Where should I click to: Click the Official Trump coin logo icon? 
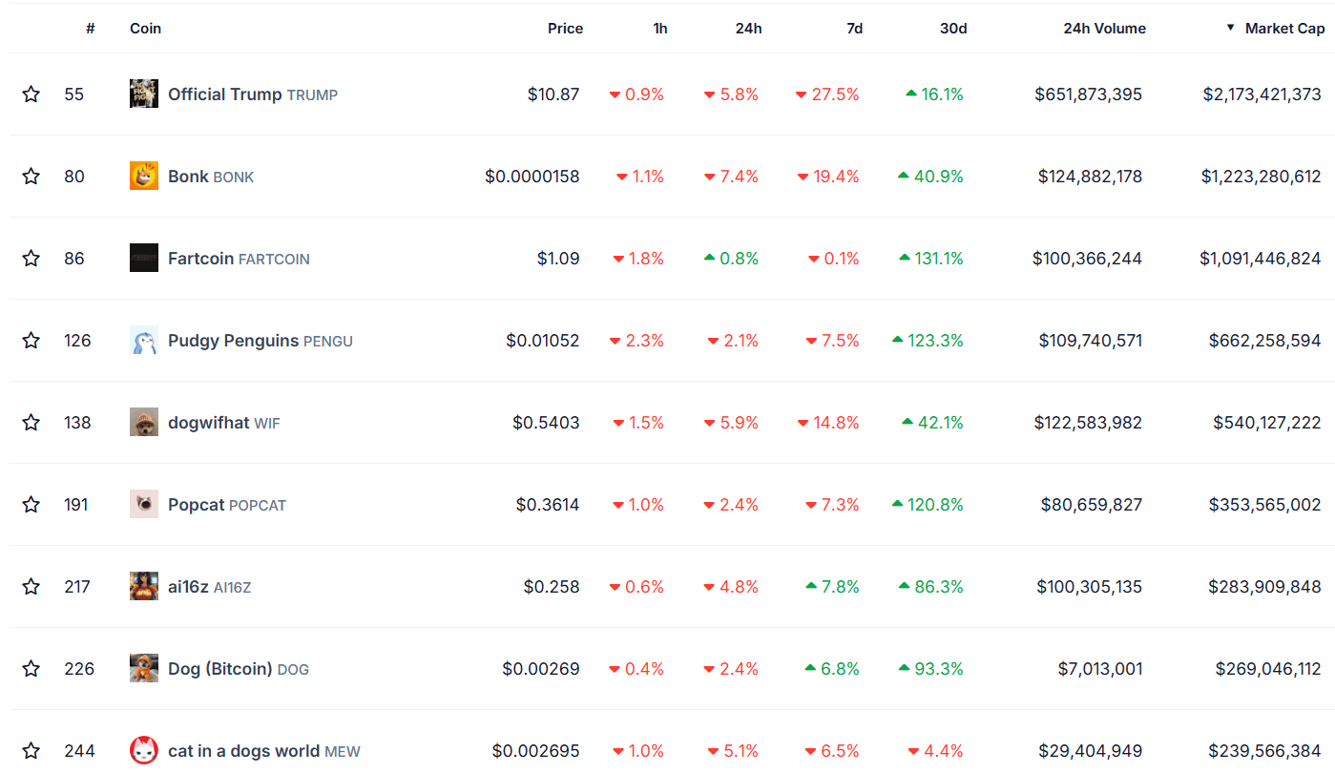144,94
